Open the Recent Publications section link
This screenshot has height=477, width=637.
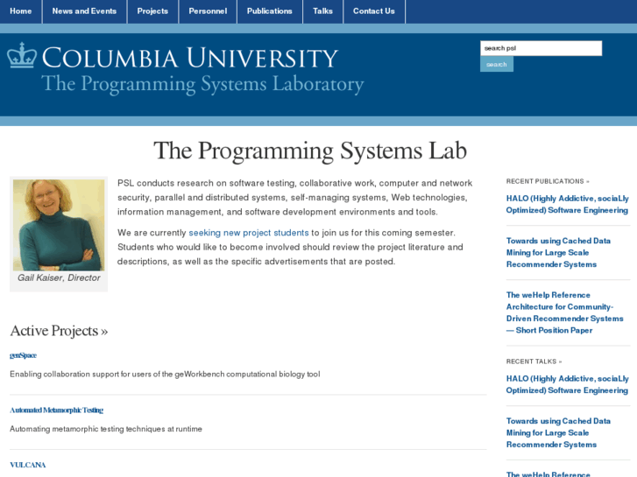pyautogui.click(x=548, y=181)
